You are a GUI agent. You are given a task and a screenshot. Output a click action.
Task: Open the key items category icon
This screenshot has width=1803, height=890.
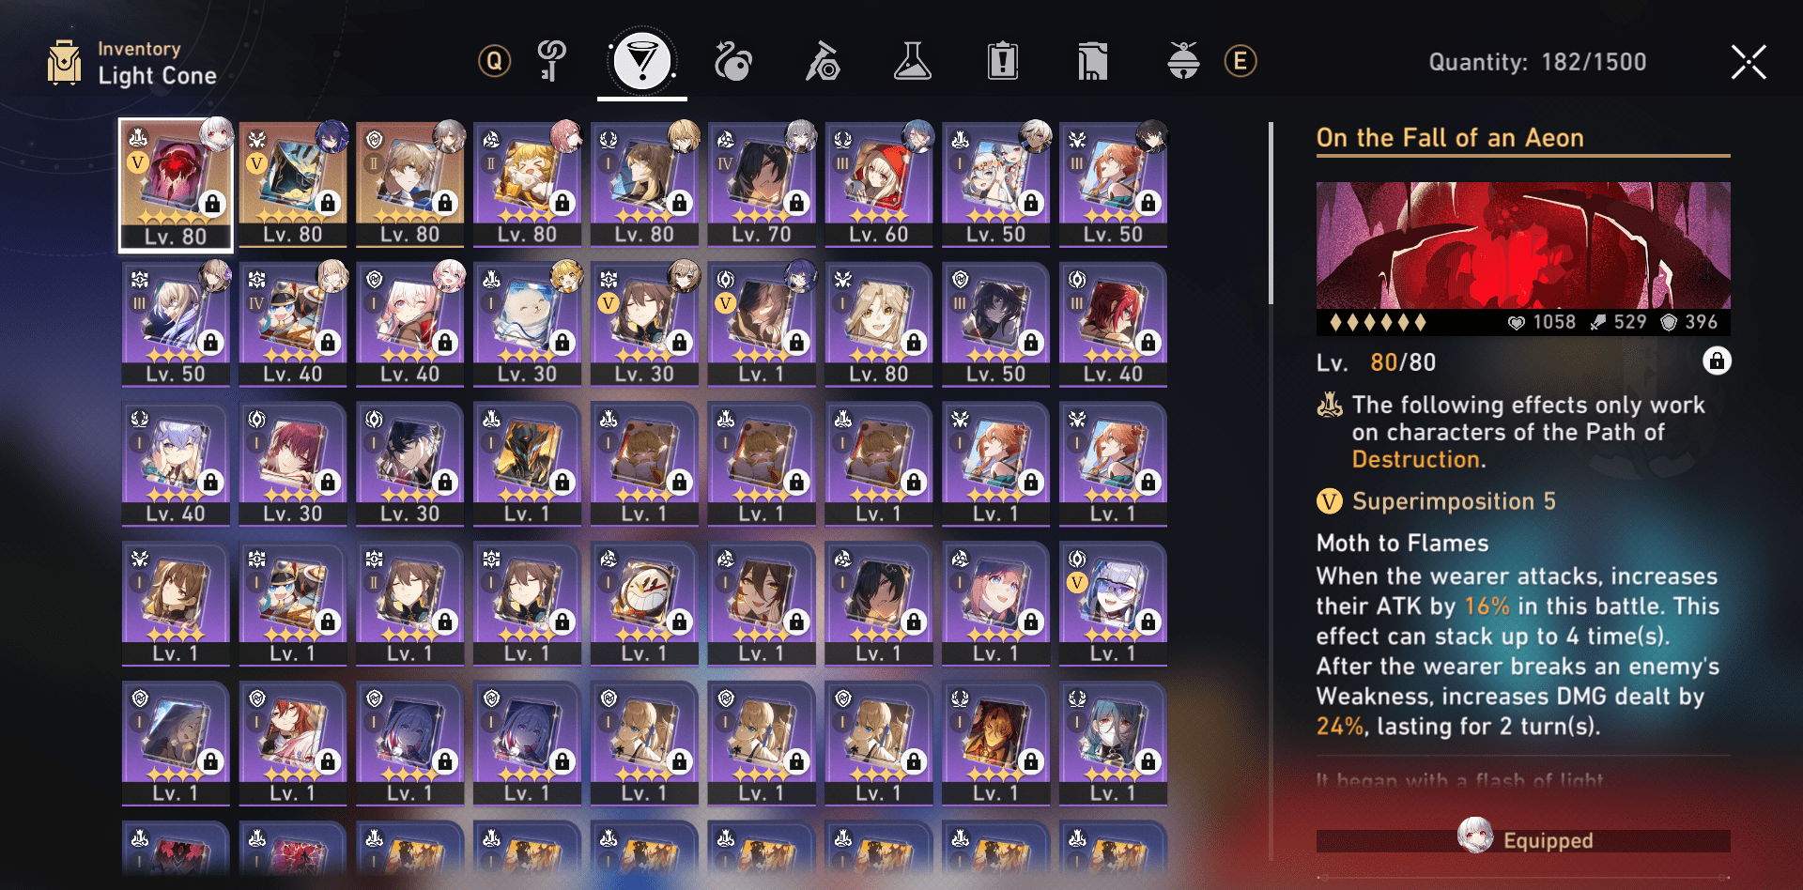552,62
